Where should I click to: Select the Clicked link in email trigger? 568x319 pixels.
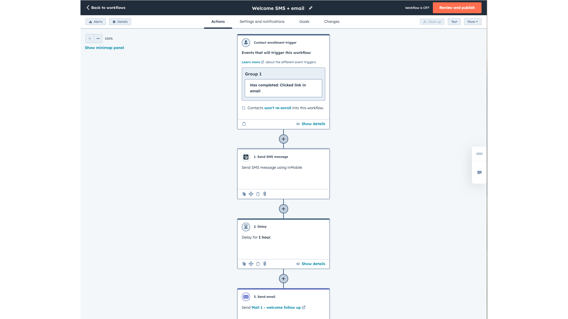[283, 88]
